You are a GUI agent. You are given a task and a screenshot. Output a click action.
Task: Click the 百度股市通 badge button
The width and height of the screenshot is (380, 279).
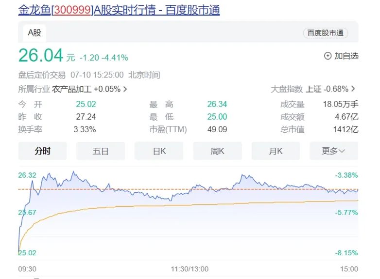[326, 33]
